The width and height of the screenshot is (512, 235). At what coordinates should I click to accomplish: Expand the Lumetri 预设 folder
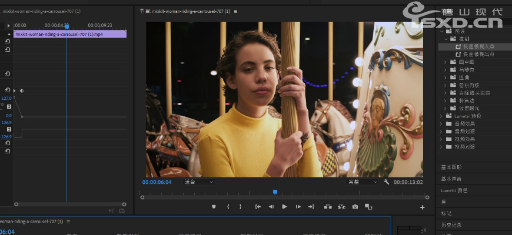tap(441, 116)
